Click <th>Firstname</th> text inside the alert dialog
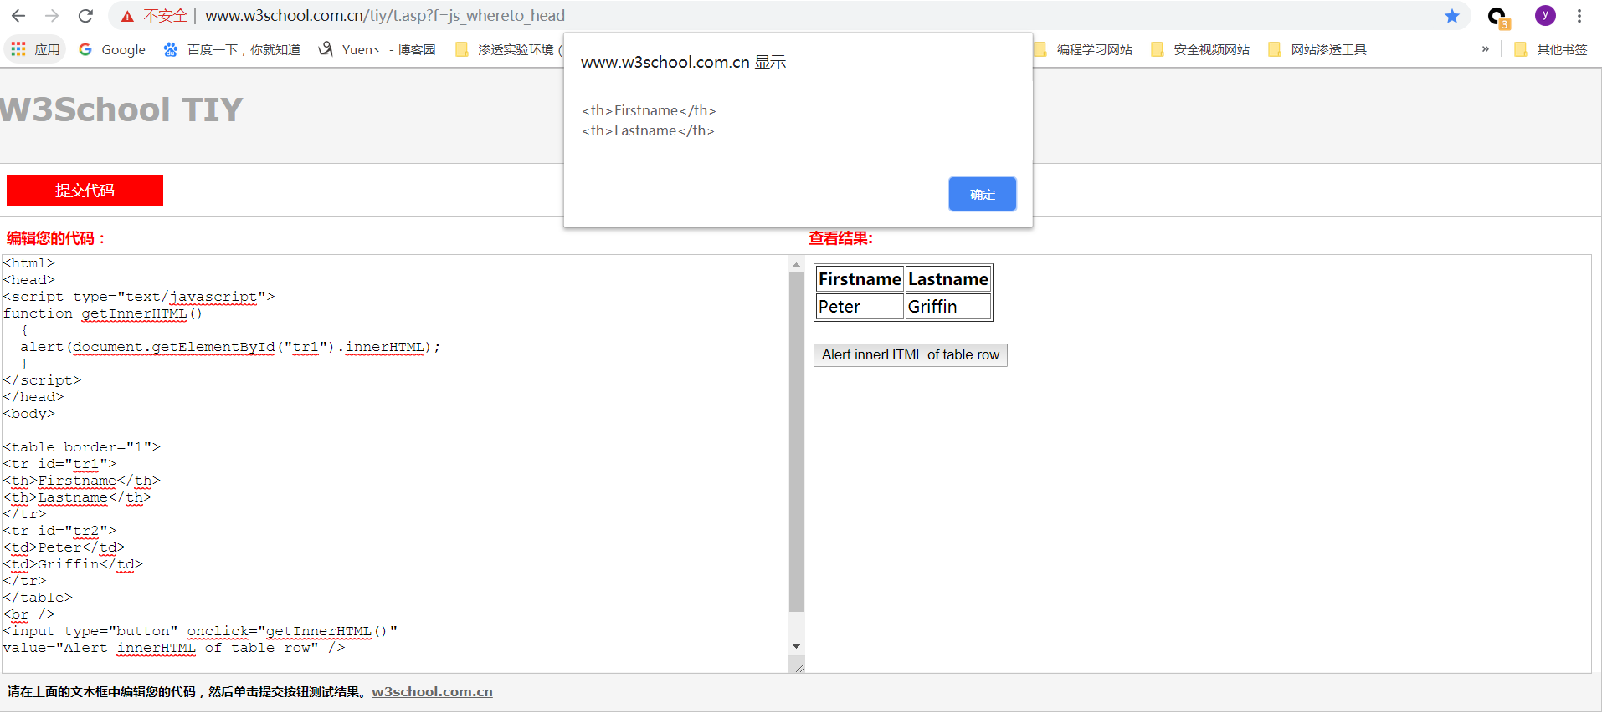 click(x=649, y=110)
